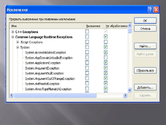Click the Добавить... button
Screen dimensions: 166x125
(145, 87)
